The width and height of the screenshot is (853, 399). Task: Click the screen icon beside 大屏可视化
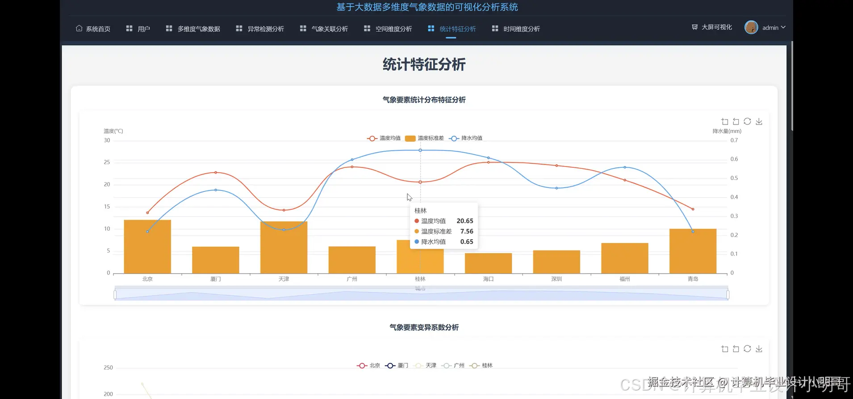coord(694,27)
